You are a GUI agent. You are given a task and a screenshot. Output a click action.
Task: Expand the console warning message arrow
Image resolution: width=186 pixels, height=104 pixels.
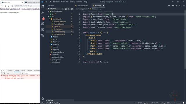point(3,75)
